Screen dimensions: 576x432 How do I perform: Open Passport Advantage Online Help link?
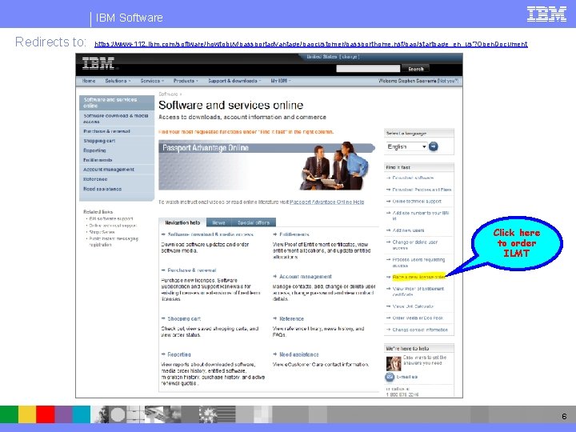pos(327,202)
